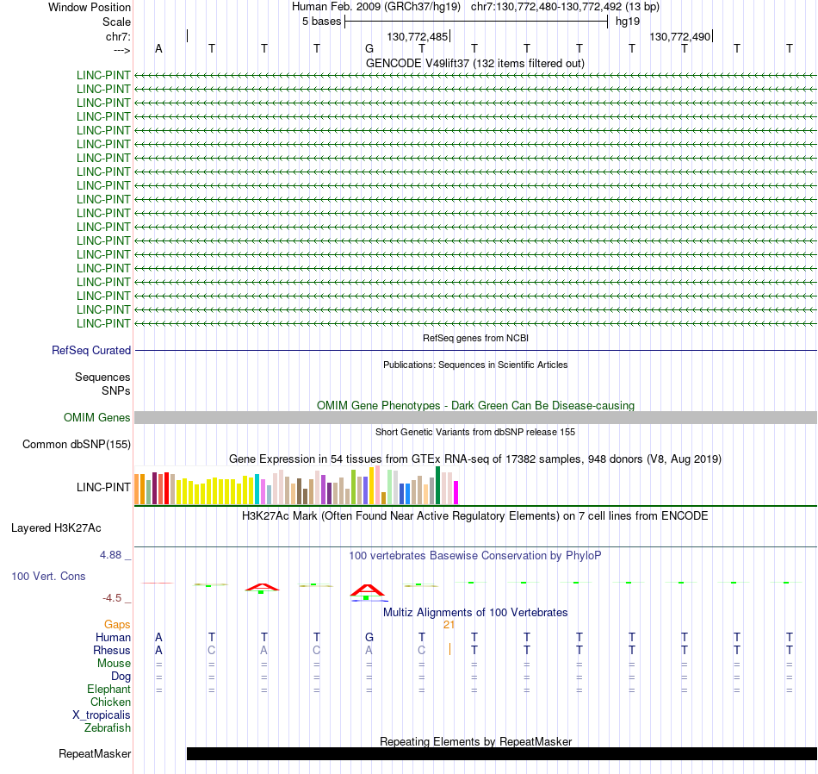This screenshot has width=818, height=774.
Task: Click the sequence direction arrow label
Action: pos(121,50)
